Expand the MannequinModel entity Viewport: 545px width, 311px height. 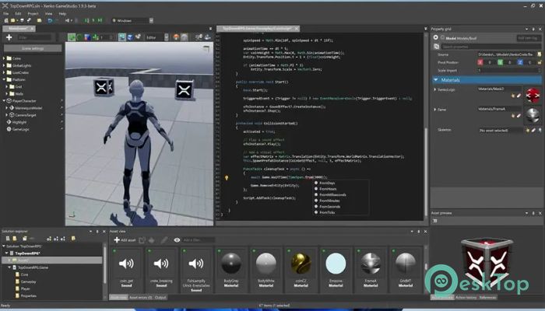(x=7, y=108)
